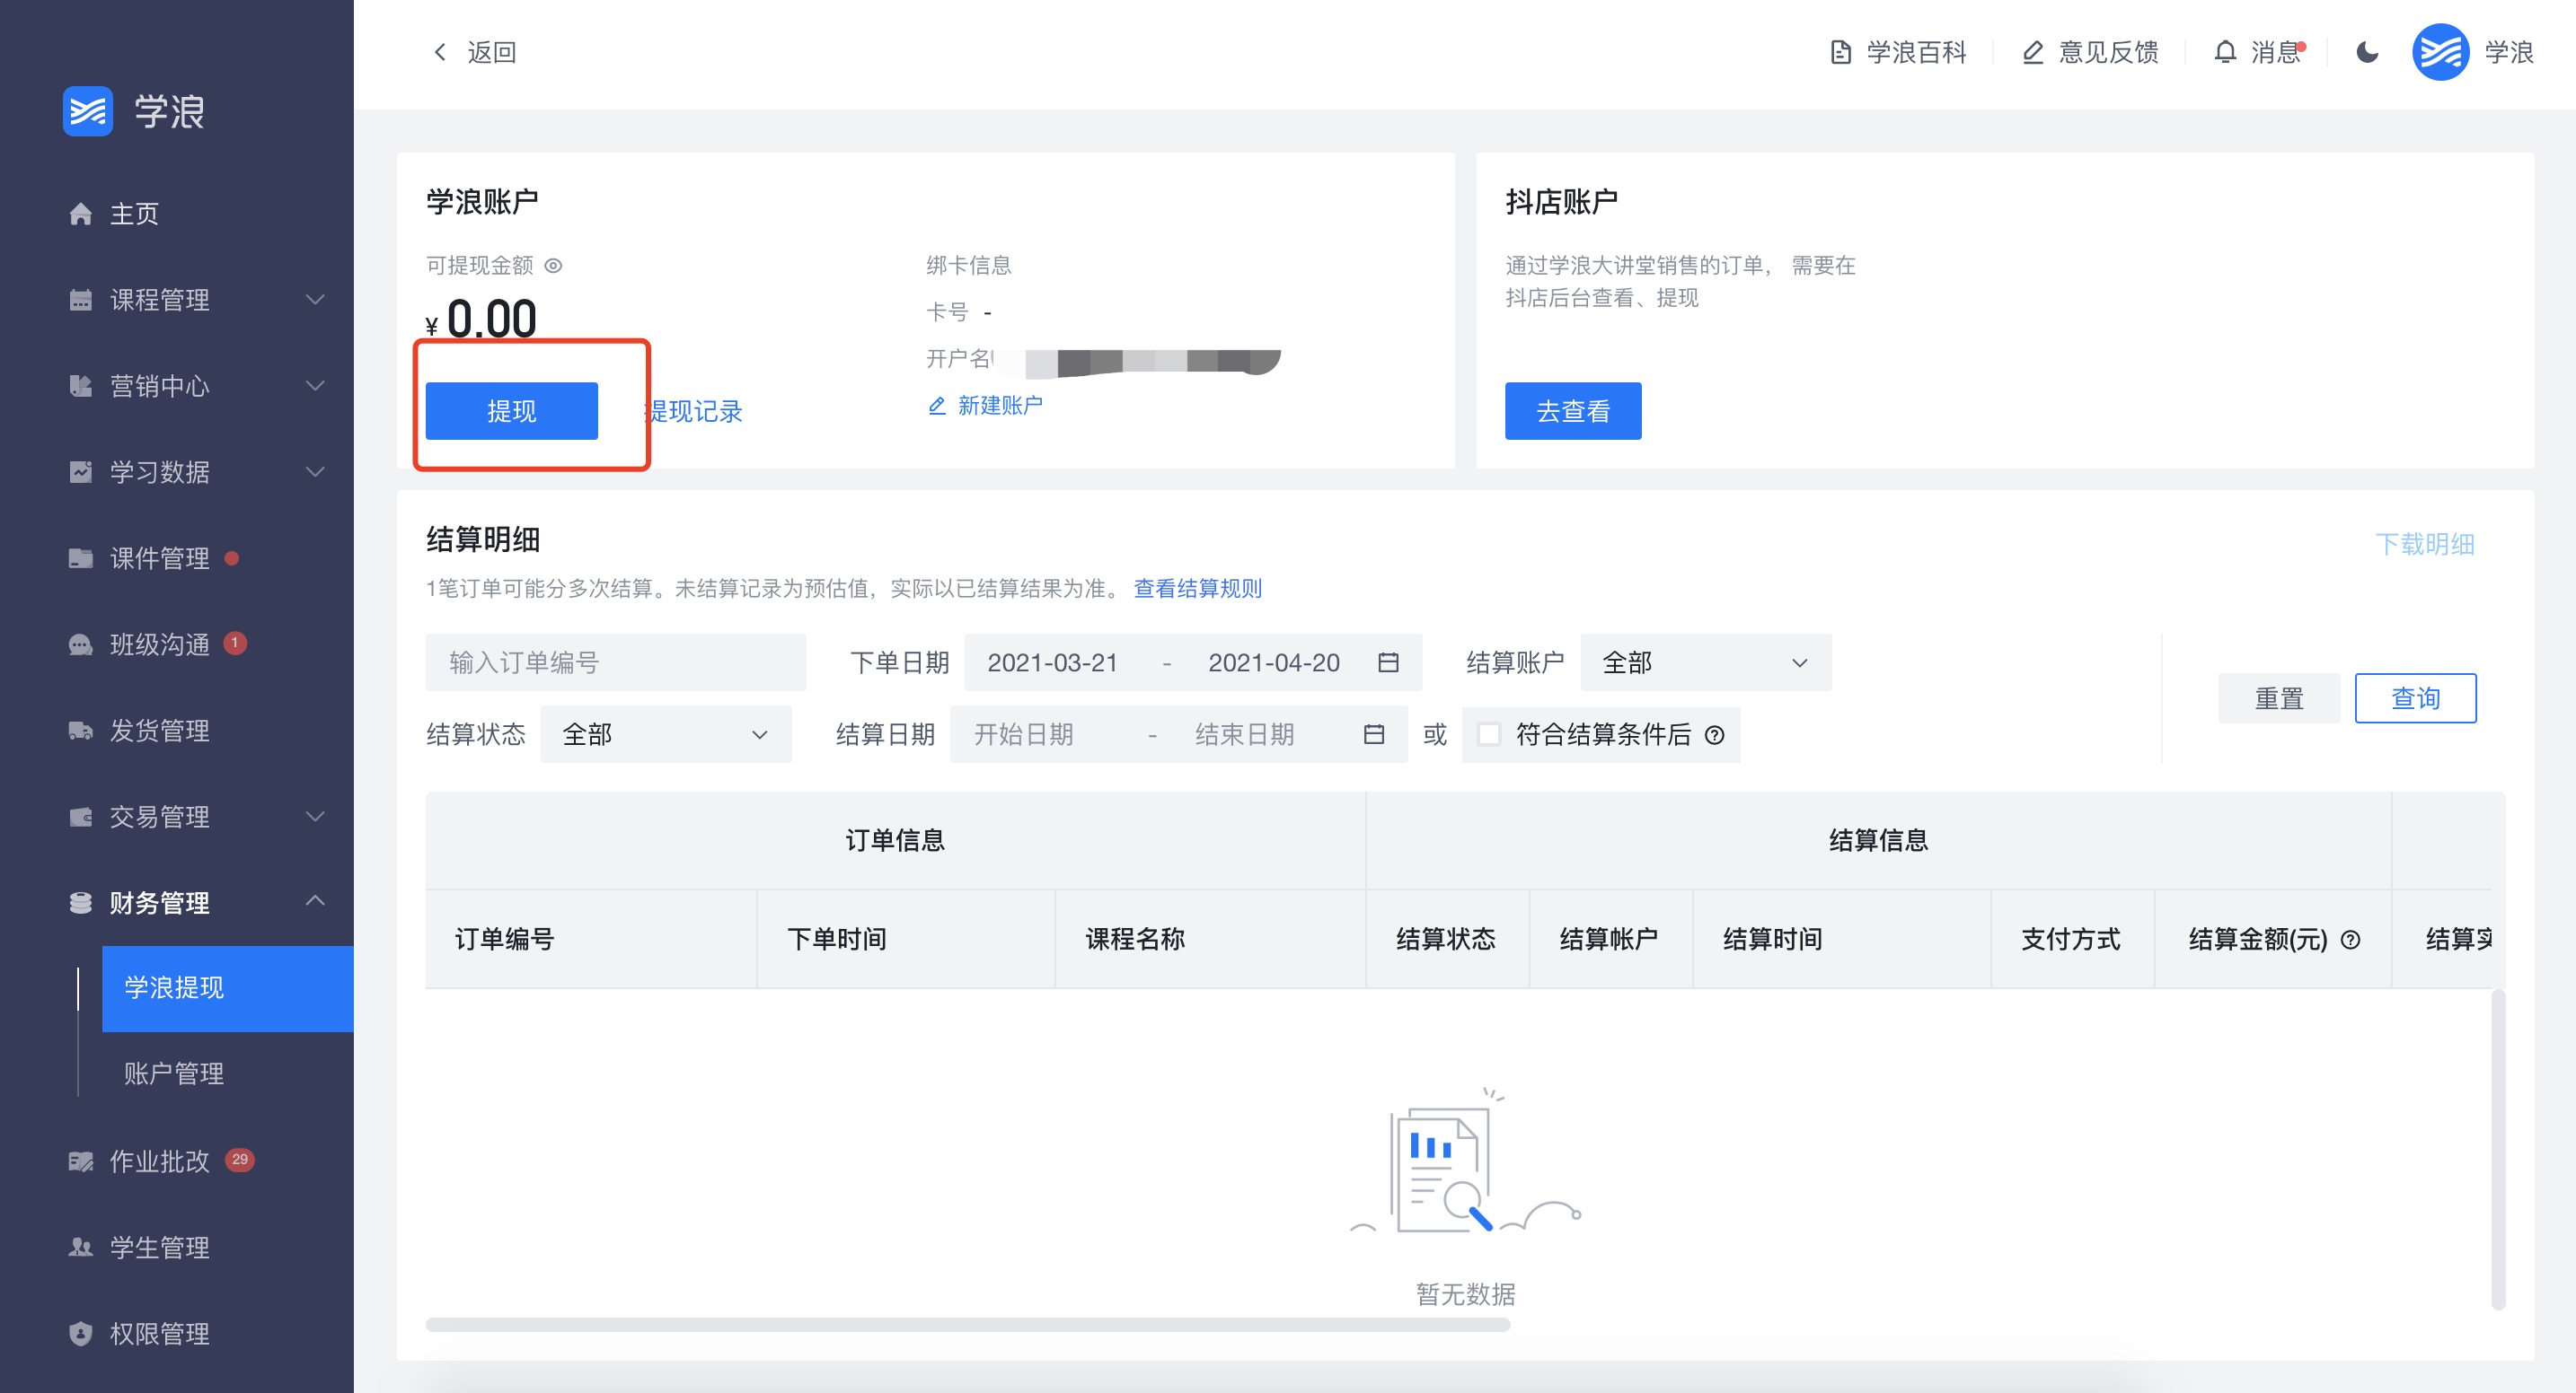
Task: Click the 作业批改 edit icon
Action: pos(81,1161)
